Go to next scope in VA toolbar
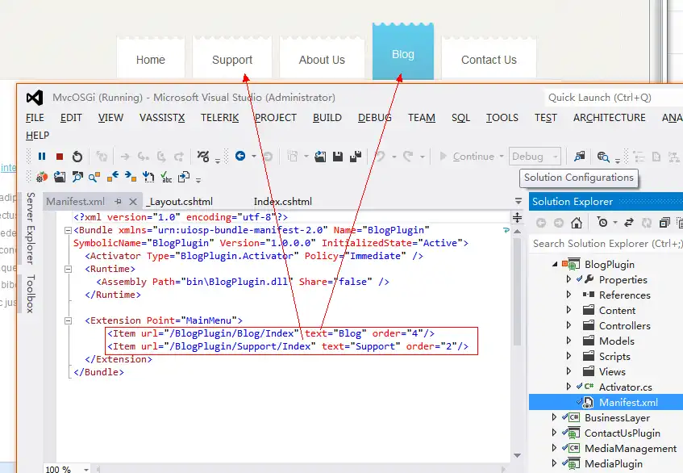The image size is (683, 473). 131,176
